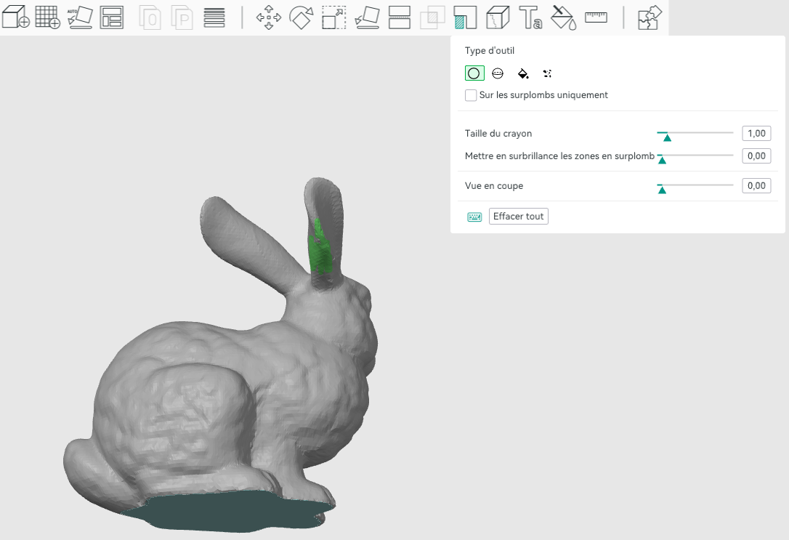
Task: Open the Cut tool
Action: 400,17
